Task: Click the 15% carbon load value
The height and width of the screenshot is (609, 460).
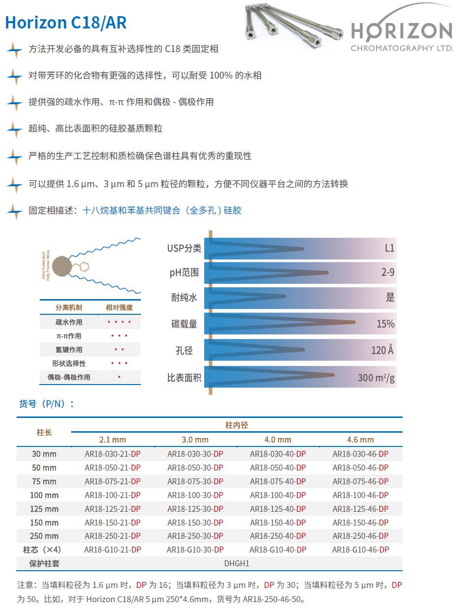Action: pos(385,324)
